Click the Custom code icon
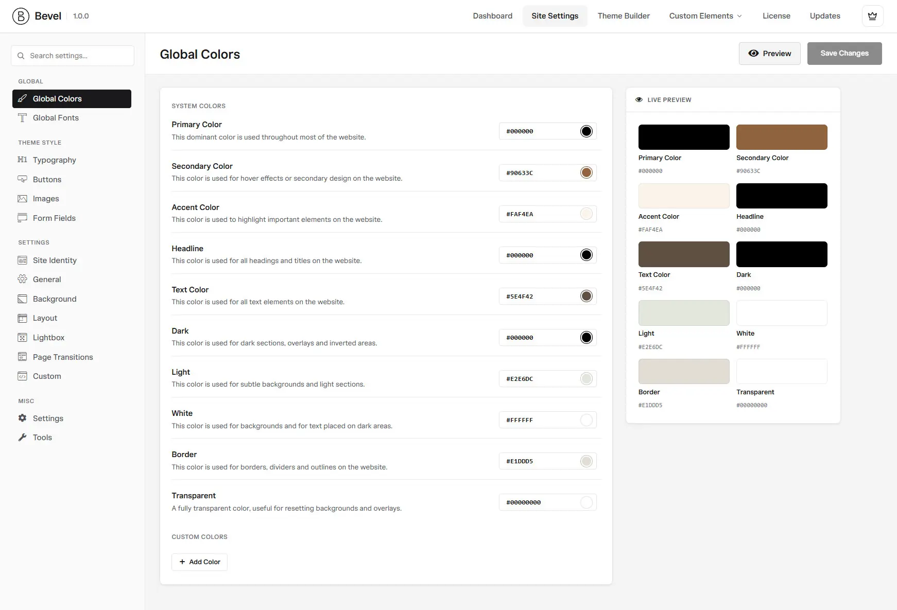Viewport: 897px width, 610px height. pyautogui.click(x=22, y=376)
